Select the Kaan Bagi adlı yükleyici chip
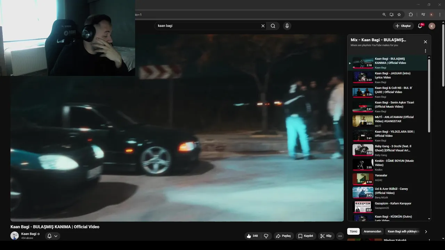 point(404,231)
